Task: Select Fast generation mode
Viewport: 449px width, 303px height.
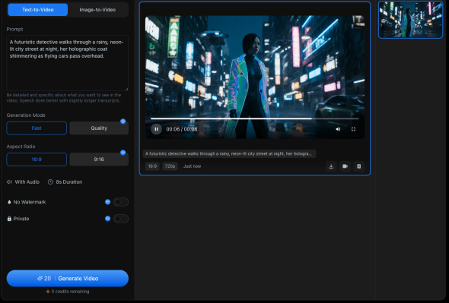Action: click(x=37, y=128)
